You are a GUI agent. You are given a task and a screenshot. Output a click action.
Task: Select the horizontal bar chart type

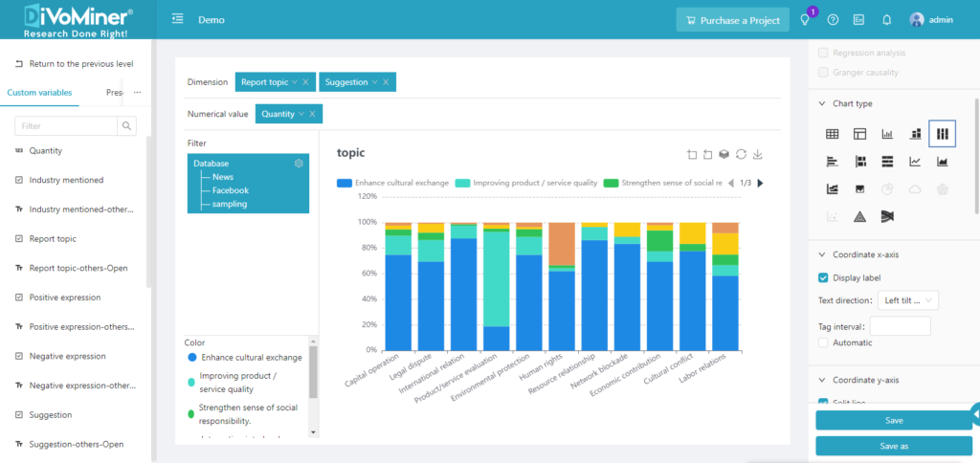coord(832,162)
